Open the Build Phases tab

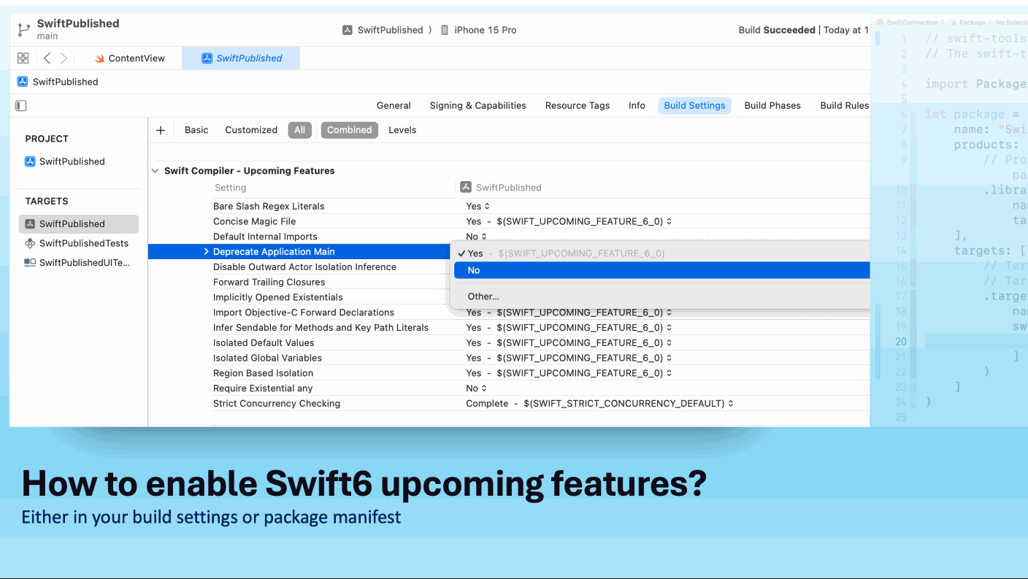772,105
